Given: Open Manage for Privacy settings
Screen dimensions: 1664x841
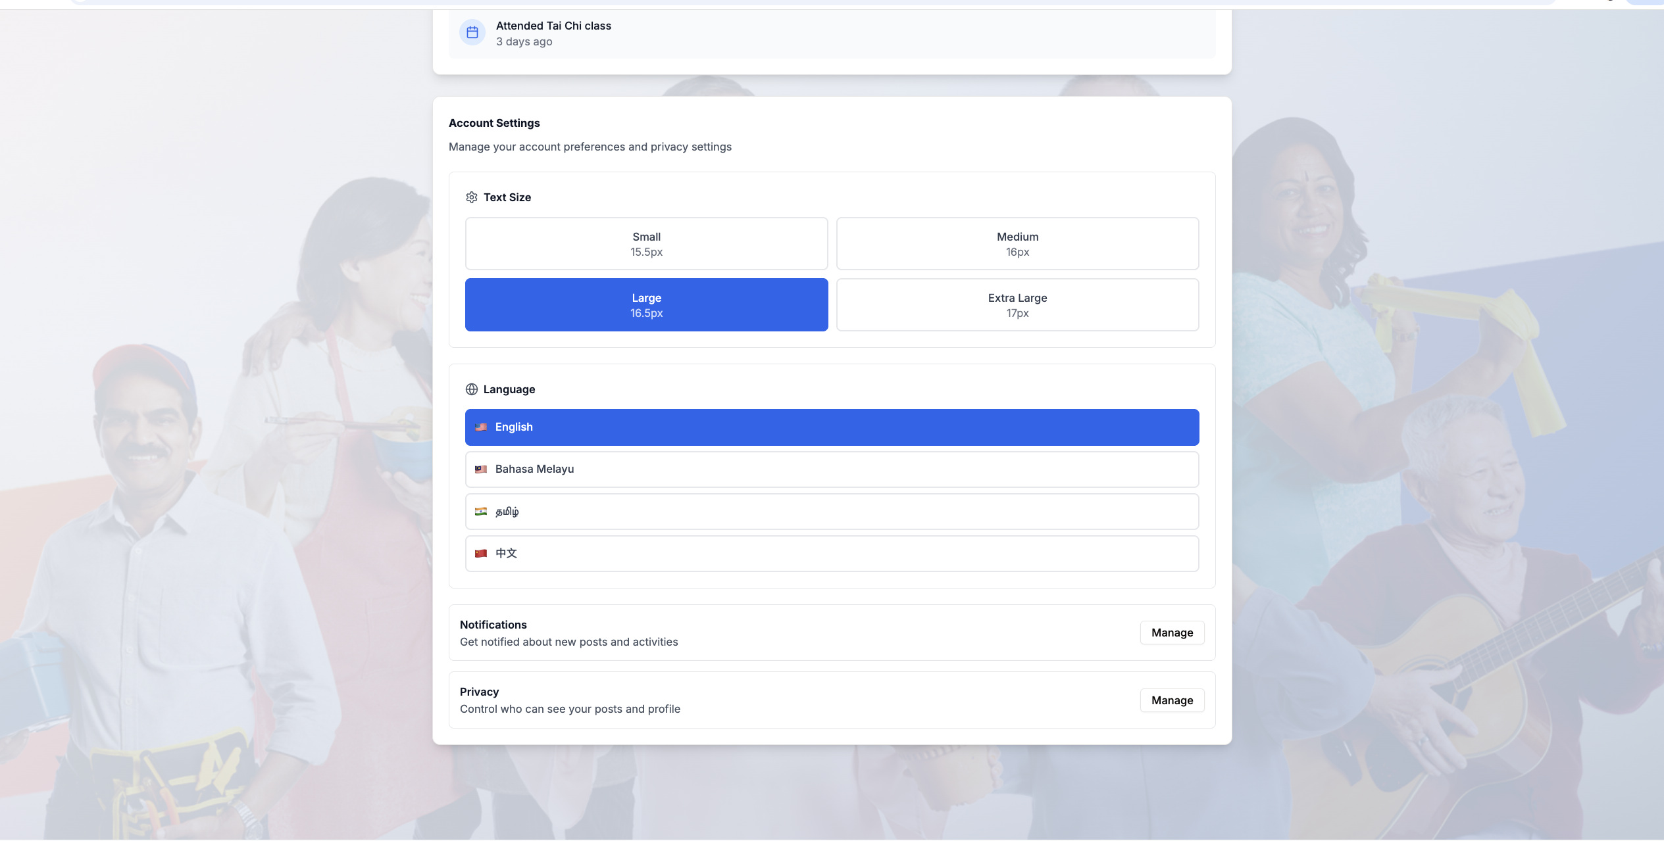Looking at the screenshot, I should (x=1171, y=700).
